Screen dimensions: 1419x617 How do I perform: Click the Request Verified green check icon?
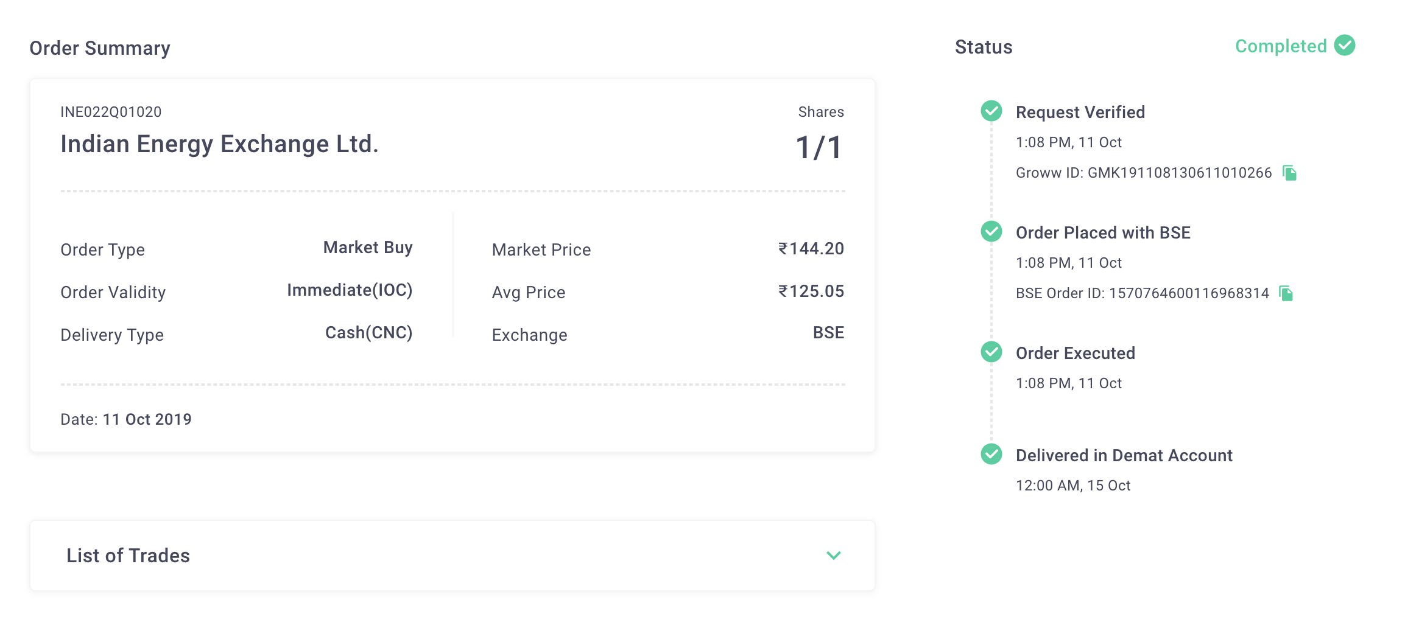tap(991, 111)
